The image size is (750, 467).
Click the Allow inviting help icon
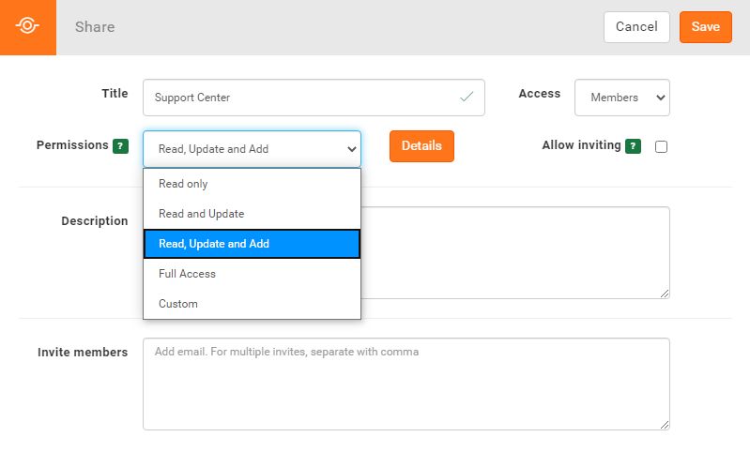(634, 146)
